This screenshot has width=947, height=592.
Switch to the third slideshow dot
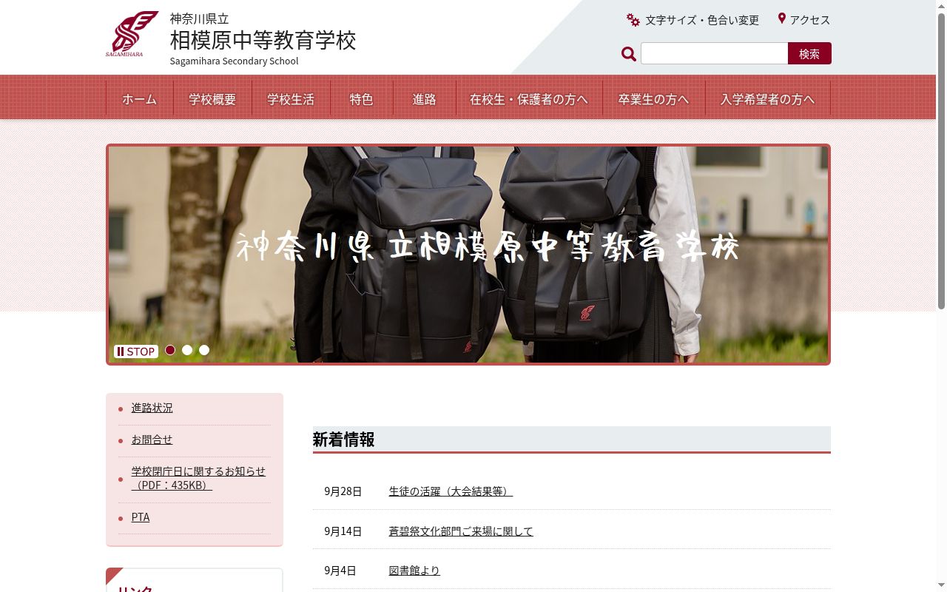204,350
